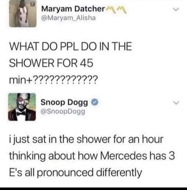
Task: Expand options chevron on Snoop Dogg's tweet
Action: (176, 103)
